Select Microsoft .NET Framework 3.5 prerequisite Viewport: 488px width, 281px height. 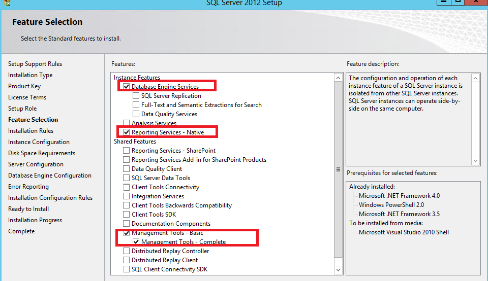coord(400,214)
